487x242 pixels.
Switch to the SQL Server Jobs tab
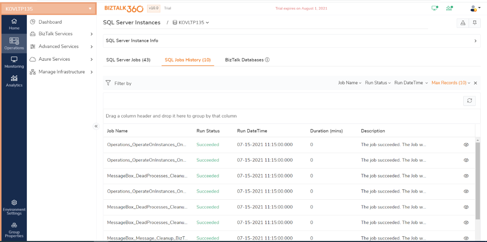click(128, 60)
